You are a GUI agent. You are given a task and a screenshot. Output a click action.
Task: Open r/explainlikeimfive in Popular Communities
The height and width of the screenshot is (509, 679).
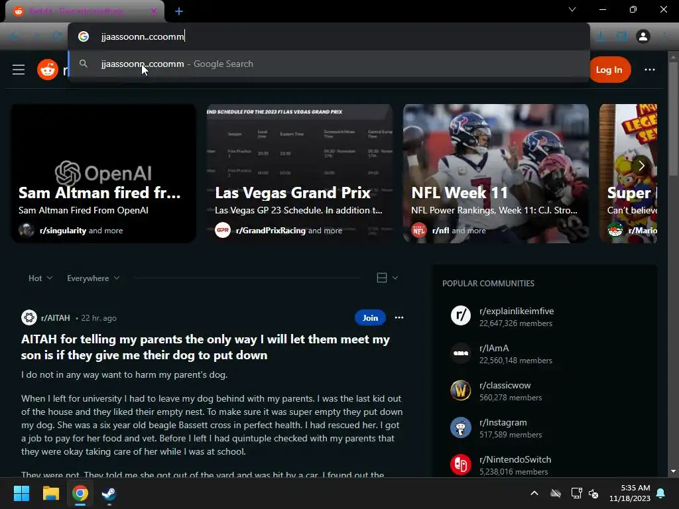click(x=516, y=311)
